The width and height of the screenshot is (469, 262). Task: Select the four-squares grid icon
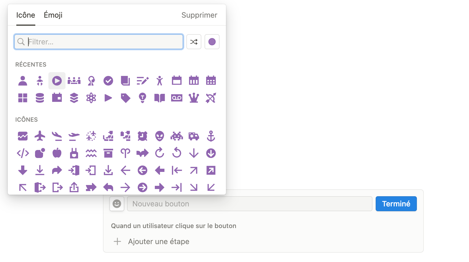pos(23,98)
